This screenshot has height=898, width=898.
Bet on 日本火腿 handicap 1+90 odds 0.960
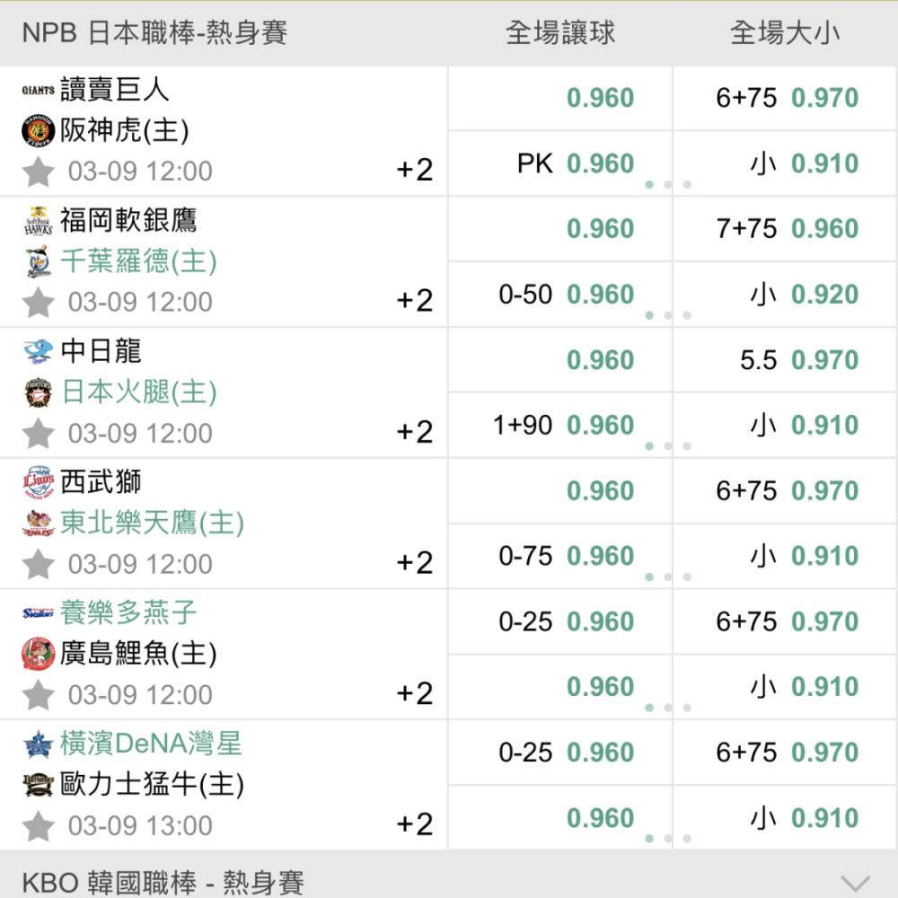599,425
